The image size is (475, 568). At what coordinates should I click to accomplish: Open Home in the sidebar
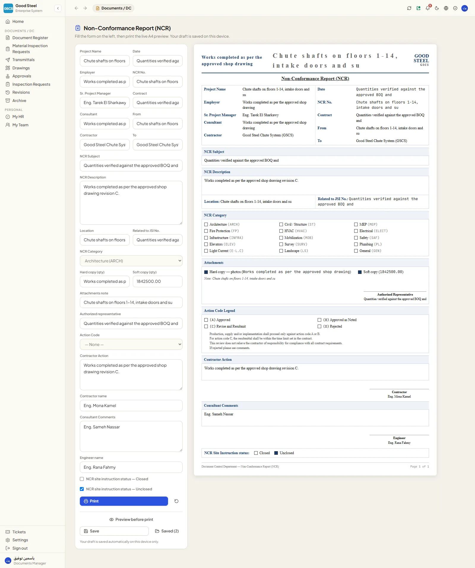tap(33, 21)
